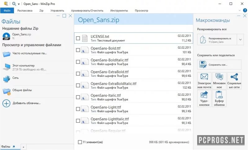The width and height of the screenshot is (248, 150).
Task: Click the Open_Sans.zip archive title
Action: click(99, 20)
